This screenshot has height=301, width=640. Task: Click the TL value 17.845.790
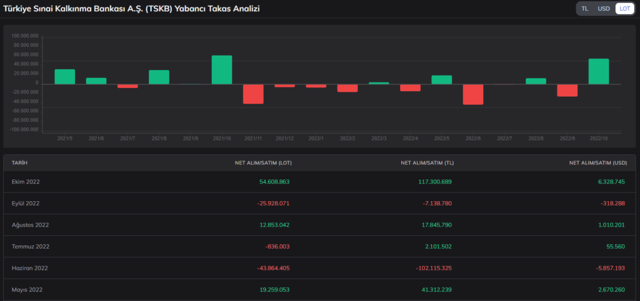pyautogui.click(x=437, y=225)
